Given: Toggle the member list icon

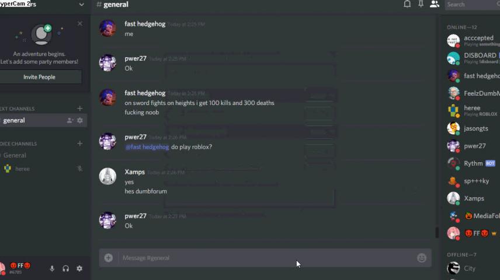Looking at the screenshot, I should pyautogui.click(x=435, y=4).
